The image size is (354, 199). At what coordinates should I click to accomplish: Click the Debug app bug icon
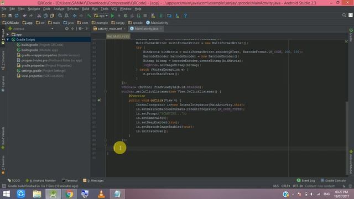click(126, 15)
